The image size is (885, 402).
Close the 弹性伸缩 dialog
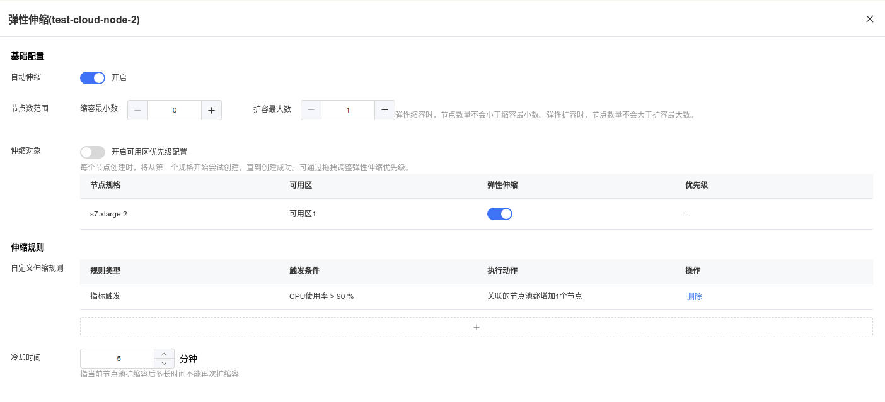click(x=869, y=19)
